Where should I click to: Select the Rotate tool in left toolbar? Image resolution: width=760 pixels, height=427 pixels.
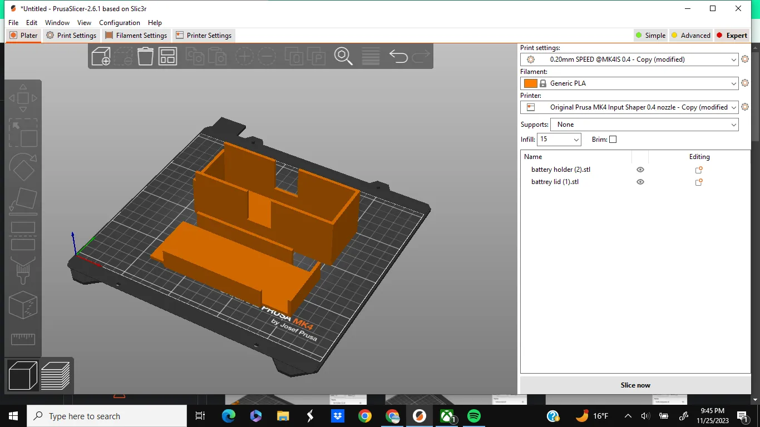pos(23,167)
